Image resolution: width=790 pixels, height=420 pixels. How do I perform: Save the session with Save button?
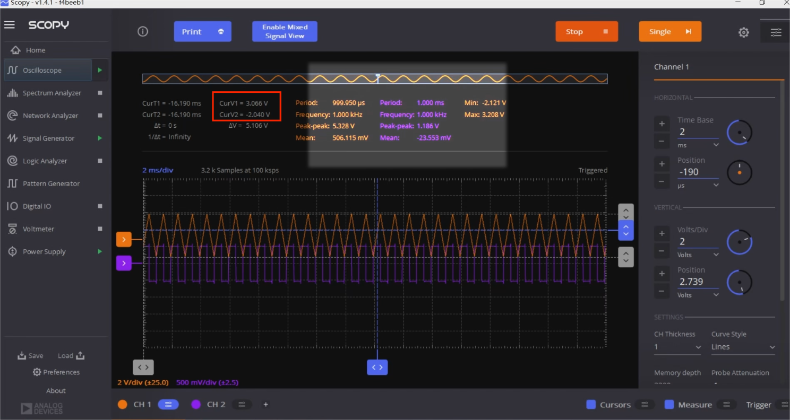30,356
